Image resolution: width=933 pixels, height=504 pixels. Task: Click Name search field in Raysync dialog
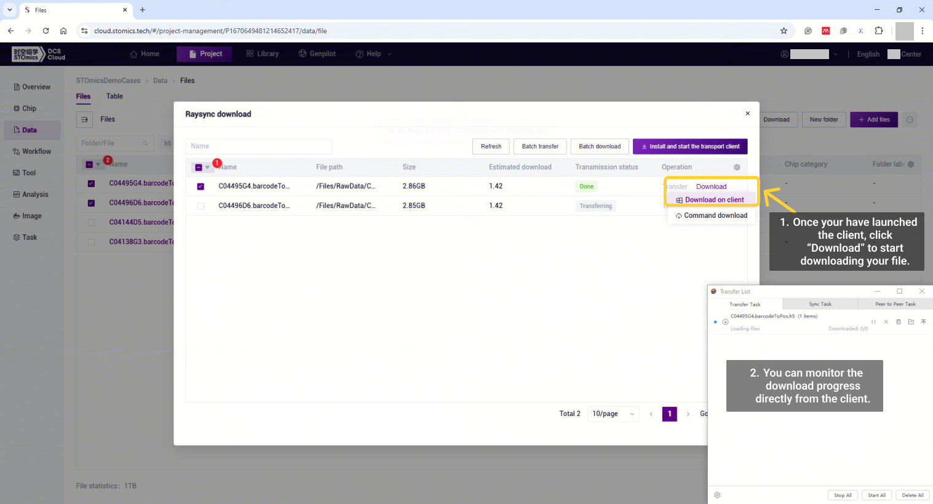click(x=258, y=146)
